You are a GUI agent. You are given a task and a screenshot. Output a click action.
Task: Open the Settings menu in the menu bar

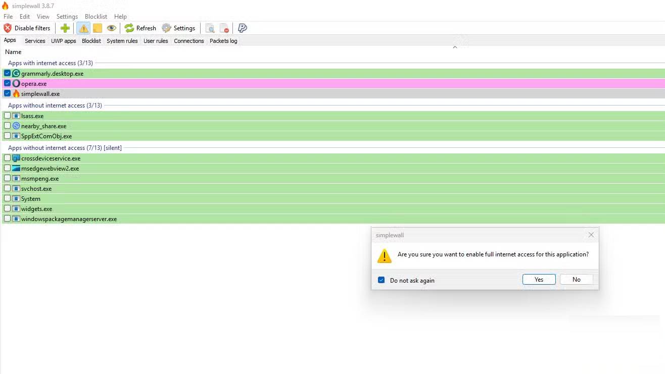coord(67,17)
